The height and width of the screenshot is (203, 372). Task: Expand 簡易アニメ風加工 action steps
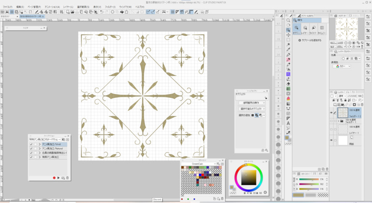pyautogui.click(x=40, y=157)
